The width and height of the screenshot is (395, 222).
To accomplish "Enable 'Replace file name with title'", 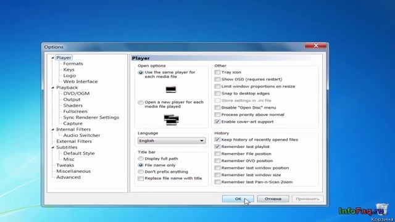I will pyautogui.click(x=141, y=178).
